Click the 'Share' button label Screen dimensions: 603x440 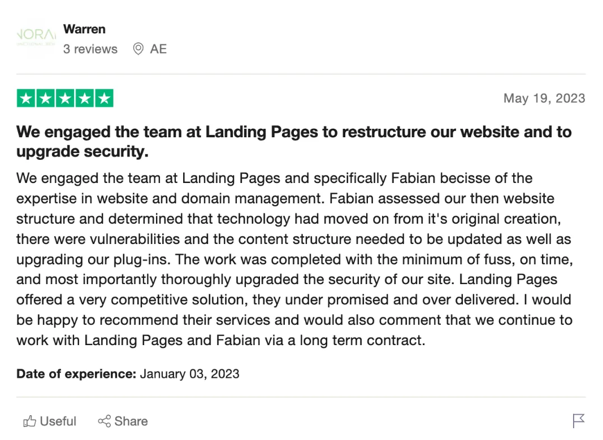[131, 421]
